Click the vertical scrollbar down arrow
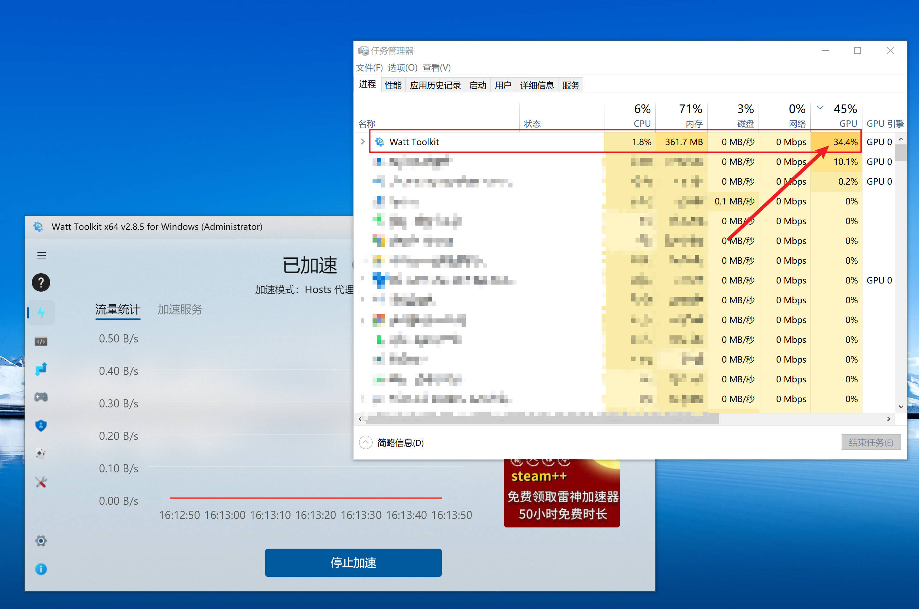The height and width of the screenshot is (609, 919). click(901, 407)
